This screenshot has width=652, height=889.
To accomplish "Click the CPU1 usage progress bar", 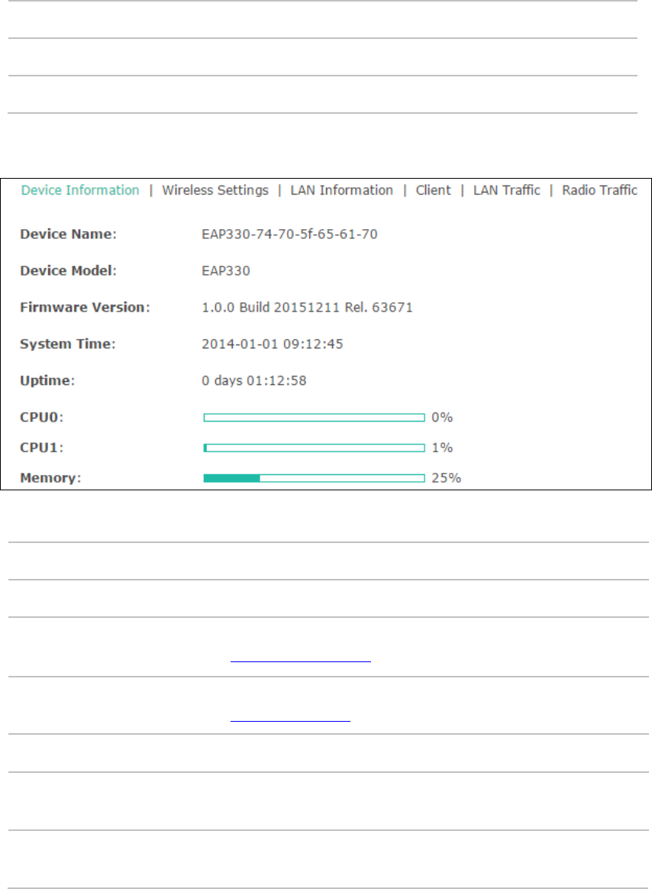I will (x=314, y=448).
